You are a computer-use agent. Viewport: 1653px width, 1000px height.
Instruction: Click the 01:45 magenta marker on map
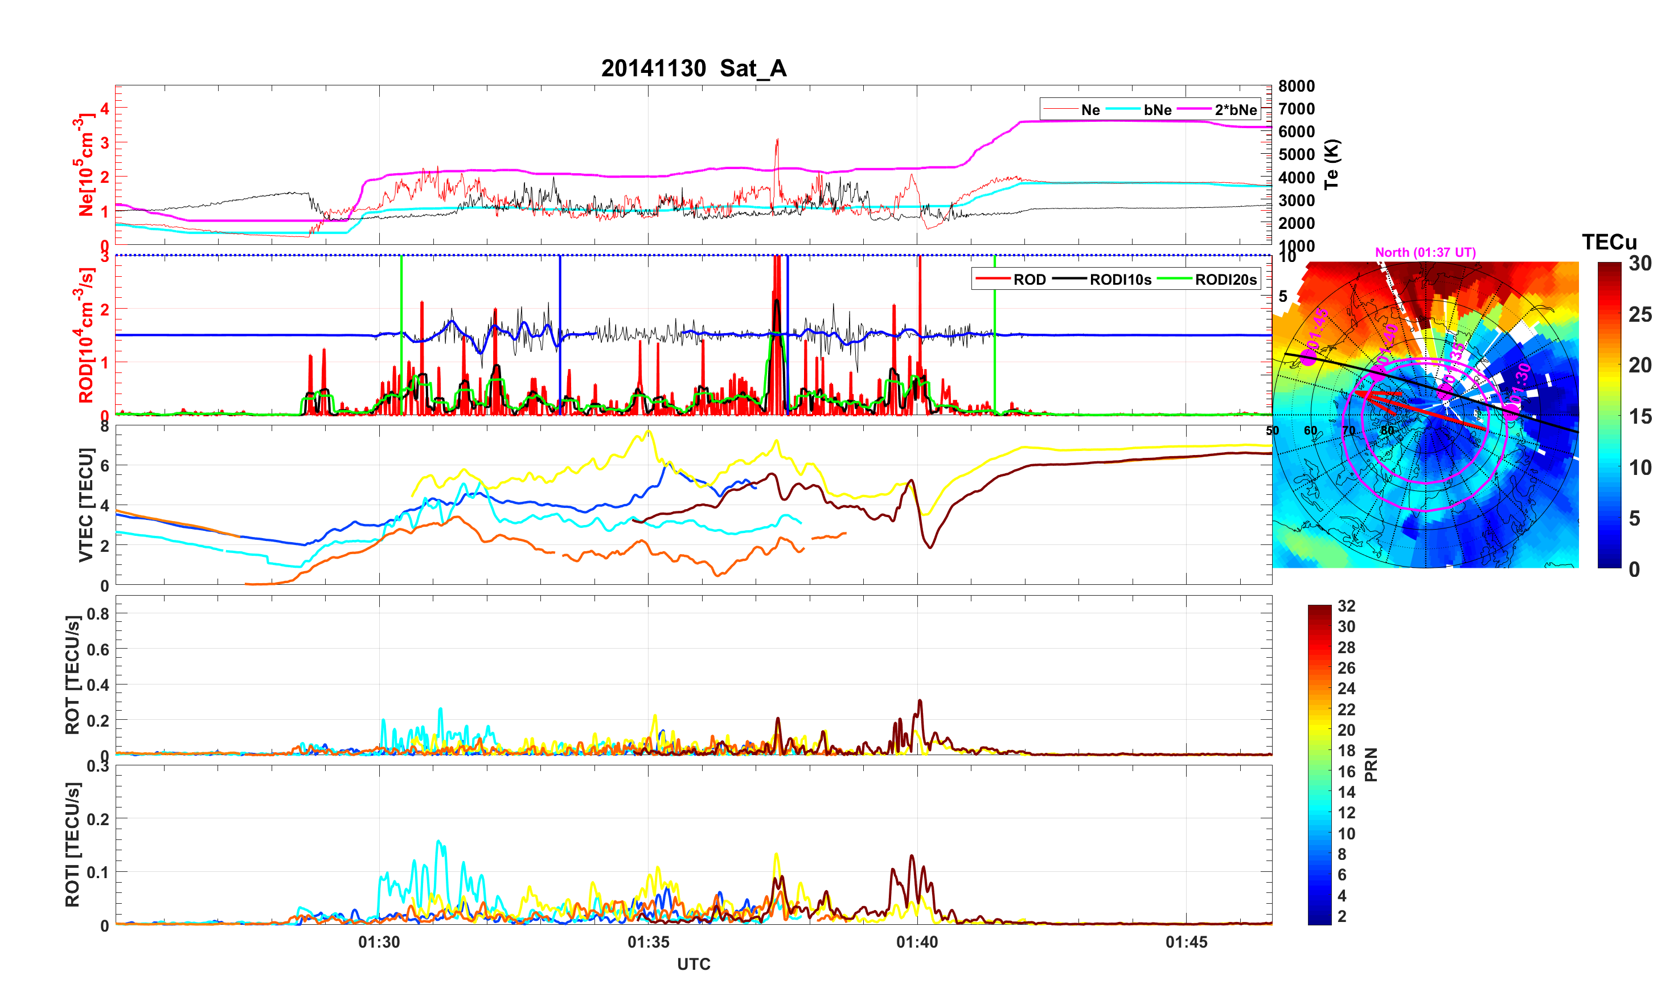coord(1308,357)
